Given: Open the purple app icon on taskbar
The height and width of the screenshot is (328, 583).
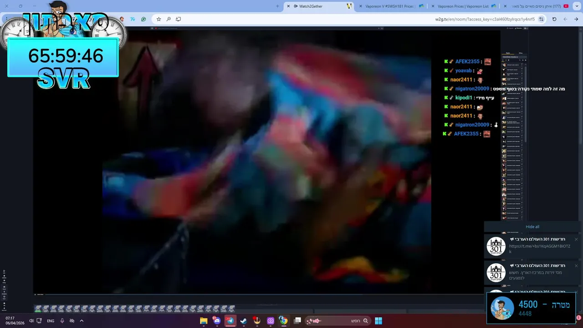Looking at the screenshot, I should point(271,321).
